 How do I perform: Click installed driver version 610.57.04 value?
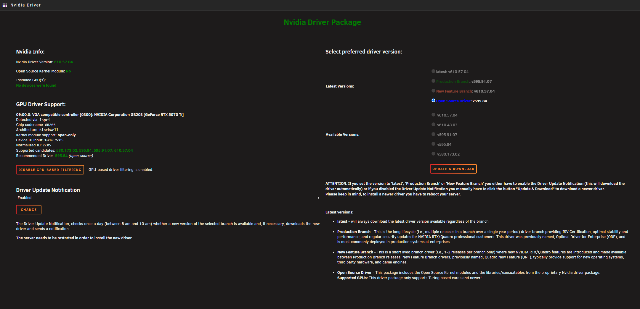tap(63, 62)
